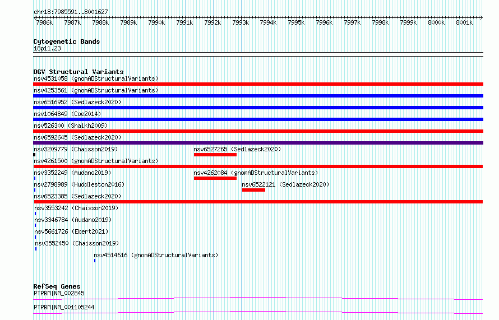Click the 7994k ruler label
Image resolution: width=499 pixels, height=320 pixels.
268,22
